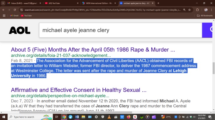
Task: Click the scroll-right arrow of horizontal scrollbar
Action: (x=211, y=112)
